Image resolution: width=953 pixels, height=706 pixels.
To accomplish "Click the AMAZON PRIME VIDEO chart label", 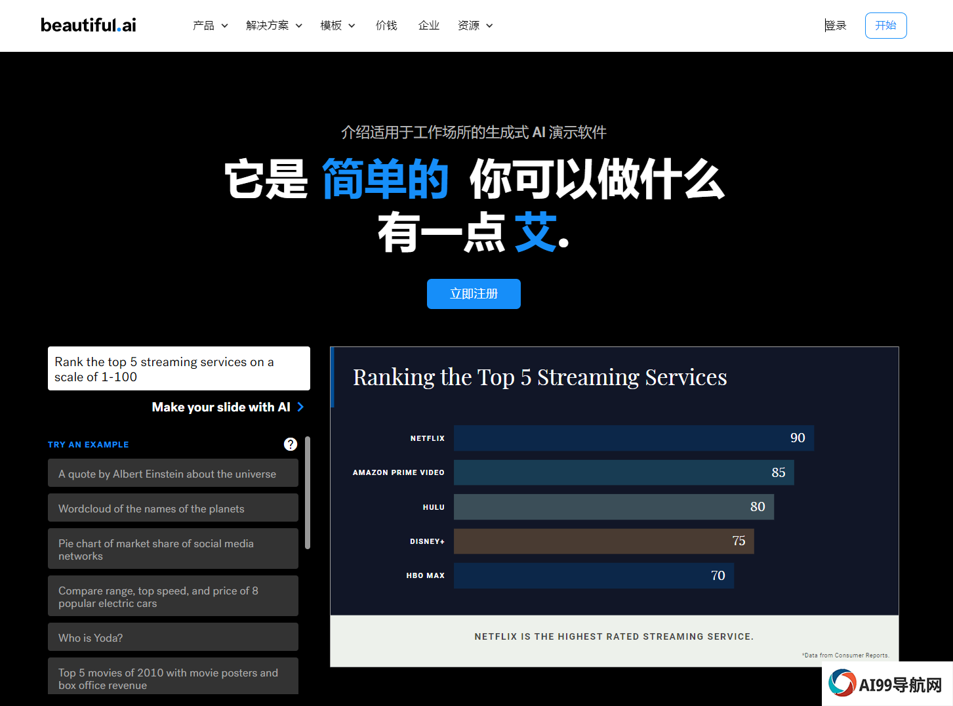I will [399, 472].
